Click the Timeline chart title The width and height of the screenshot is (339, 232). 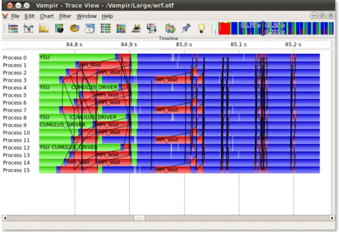tap(169, 38)
